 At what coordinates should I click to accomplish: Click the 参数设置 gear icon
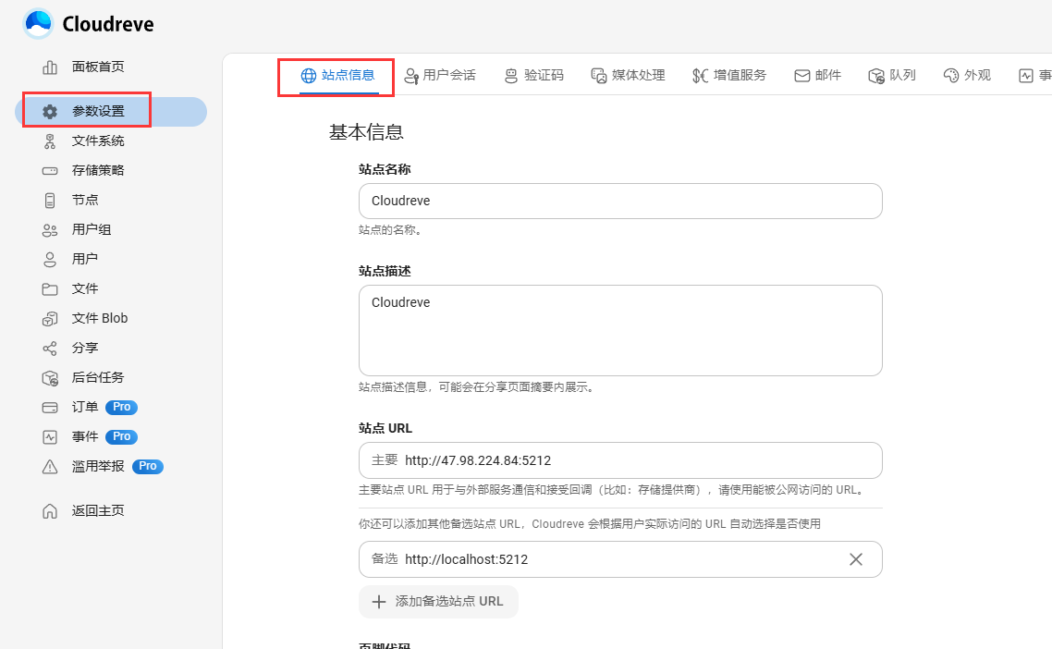click(50, 112)
